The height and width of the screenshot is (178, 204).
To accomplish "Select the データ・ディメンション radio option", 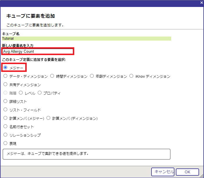I will 6,76.
